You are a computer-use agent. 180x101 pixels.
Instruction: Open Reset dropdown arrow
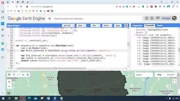tap(111, 26)
